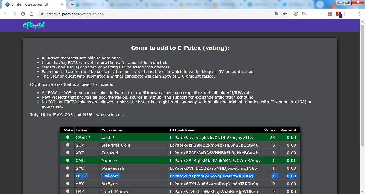Open a new tab with plus button
The height and width of the screenshot is (194, 365).
(72, 5)
